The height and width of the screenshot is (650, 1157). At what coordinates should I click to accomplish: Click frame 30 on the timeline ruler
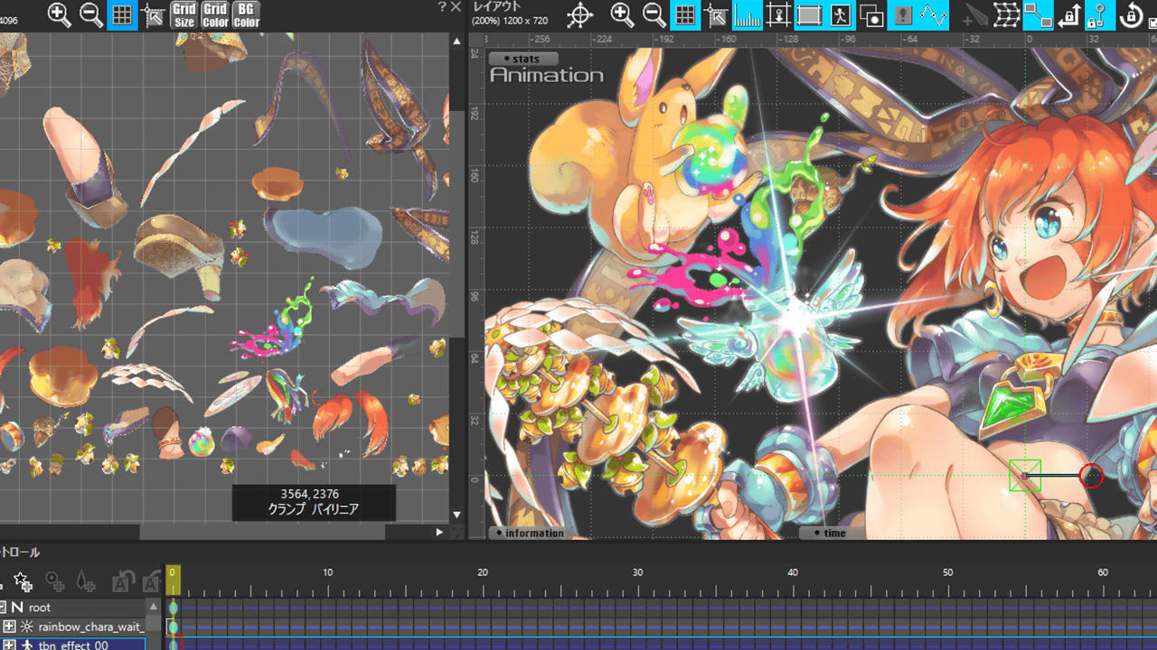pos(637,572)
